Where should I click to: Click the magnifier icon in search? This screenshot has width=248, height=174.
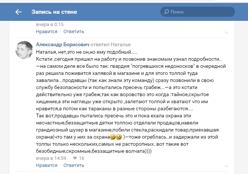tap(166, 12)
